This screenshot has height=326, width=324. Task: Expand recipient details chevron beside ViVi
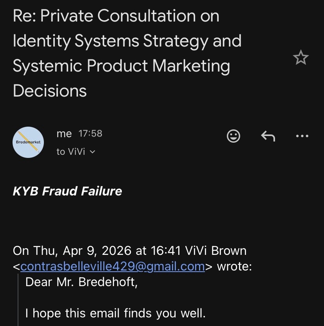pyautogui.click(x=92, y=152)
